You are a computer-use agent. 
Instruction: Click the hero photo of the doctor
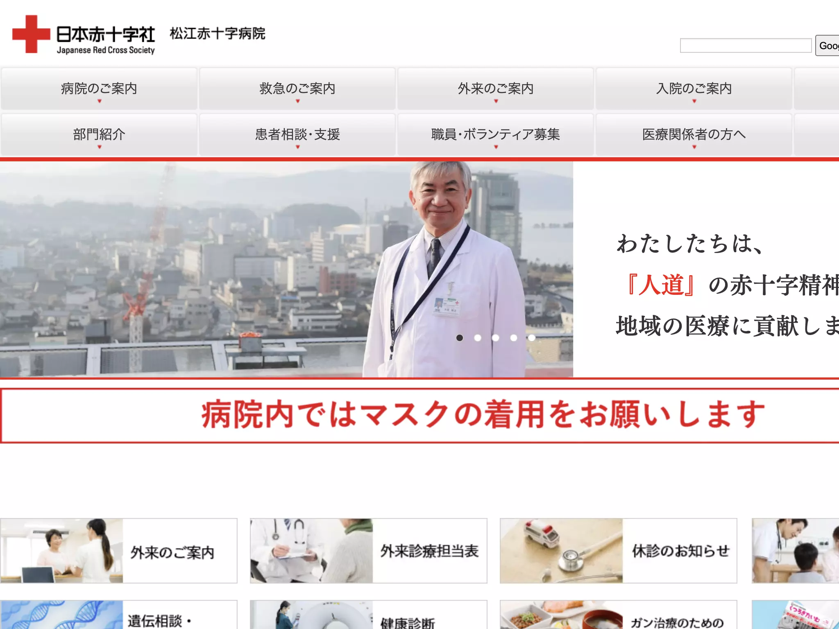286,269
